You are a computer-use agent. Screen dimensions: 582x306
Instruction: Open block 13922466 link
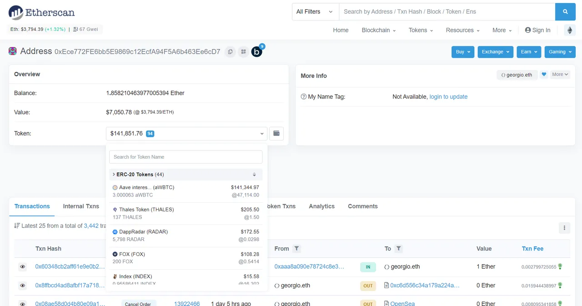pyautogui.click(x=187, y=303)
